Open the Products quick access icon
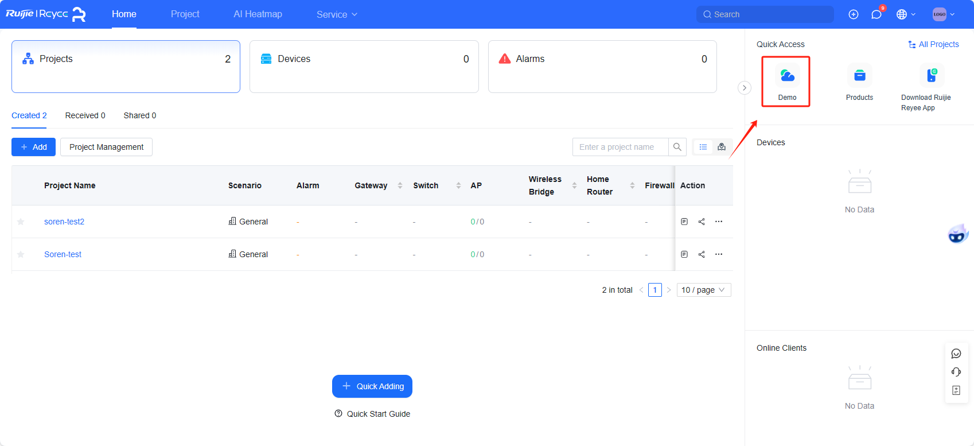The image size is (974, 446). point(859,76)
